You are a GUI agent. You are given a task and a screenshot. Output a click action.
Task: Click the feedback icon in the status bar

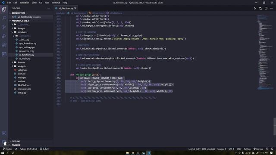click(x=267, y=149)
